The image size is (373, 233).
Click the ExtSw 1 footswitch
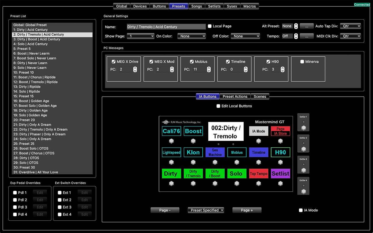click(x=303, y=128)
